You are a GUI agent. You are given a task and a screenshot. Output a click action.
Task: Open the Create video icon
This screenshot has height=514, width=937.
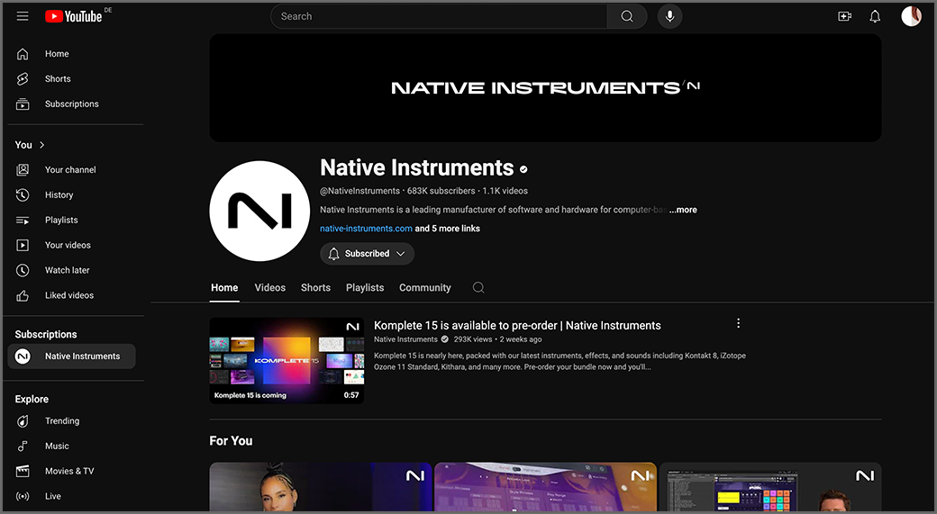pyautogui.click(x=844, y=16)
